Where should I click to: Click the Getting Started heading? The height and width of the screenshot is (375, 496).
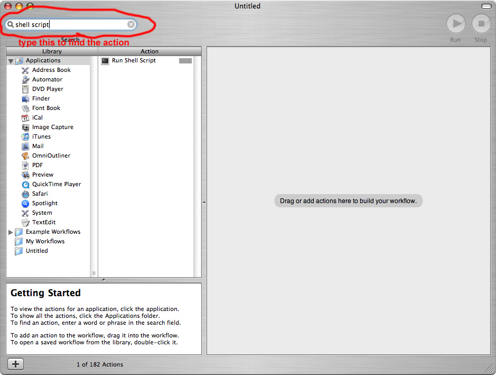[x=45, y=293]
